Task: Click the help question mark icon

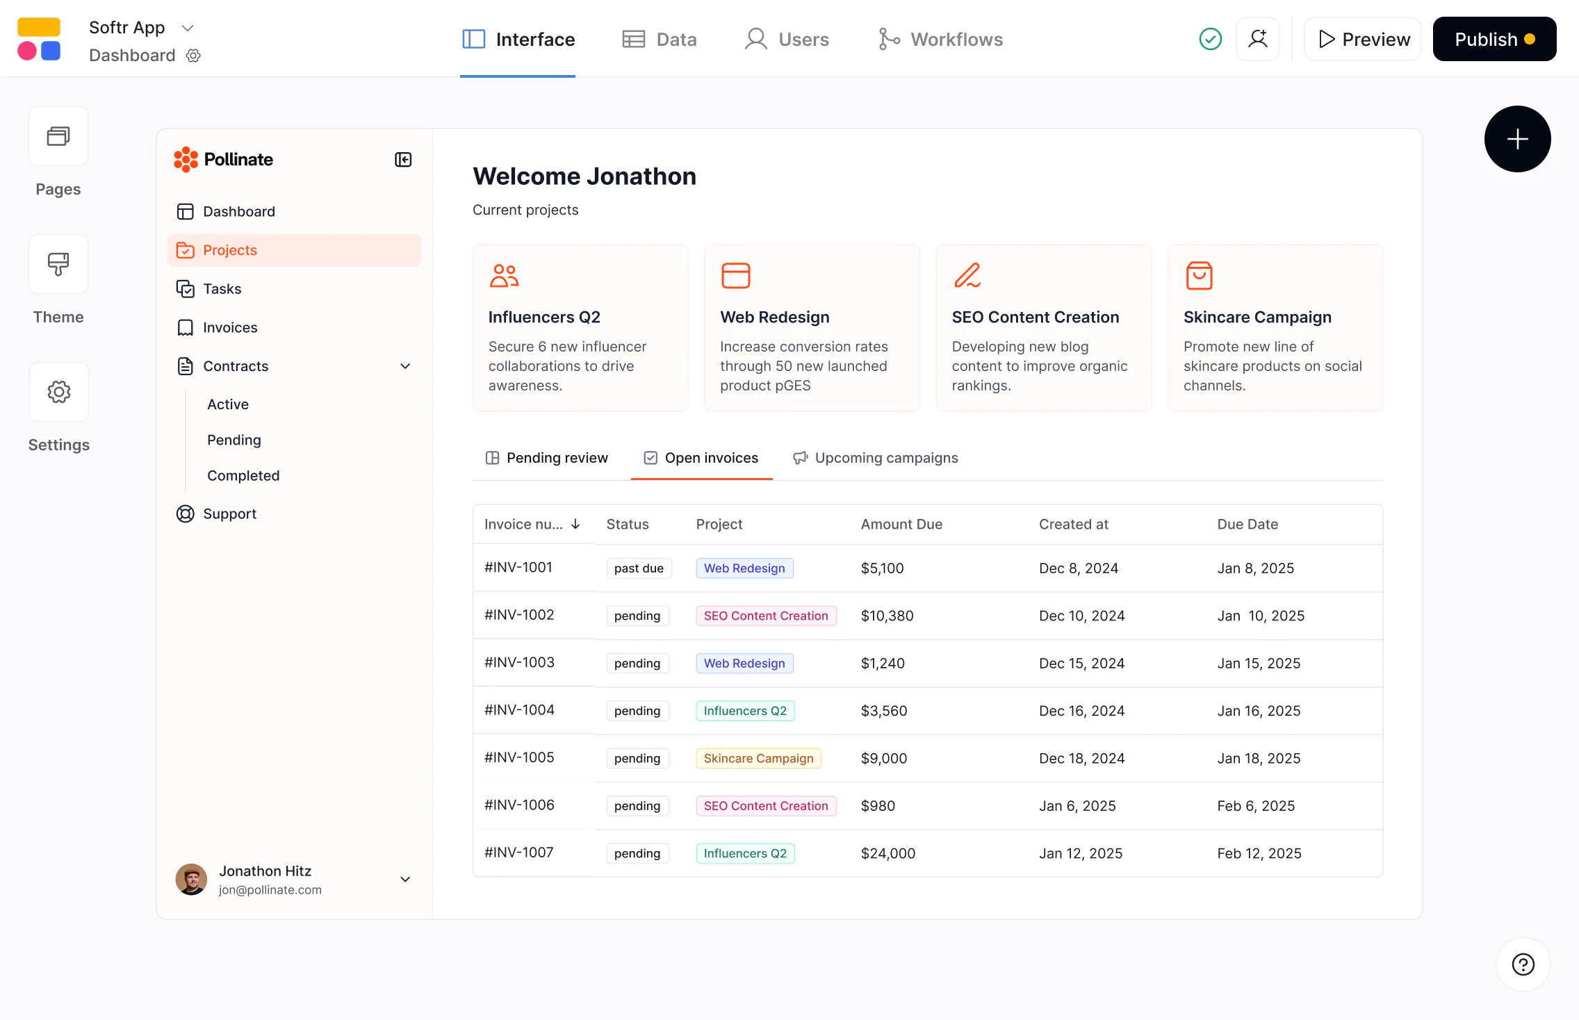Action: point(1523,964)
